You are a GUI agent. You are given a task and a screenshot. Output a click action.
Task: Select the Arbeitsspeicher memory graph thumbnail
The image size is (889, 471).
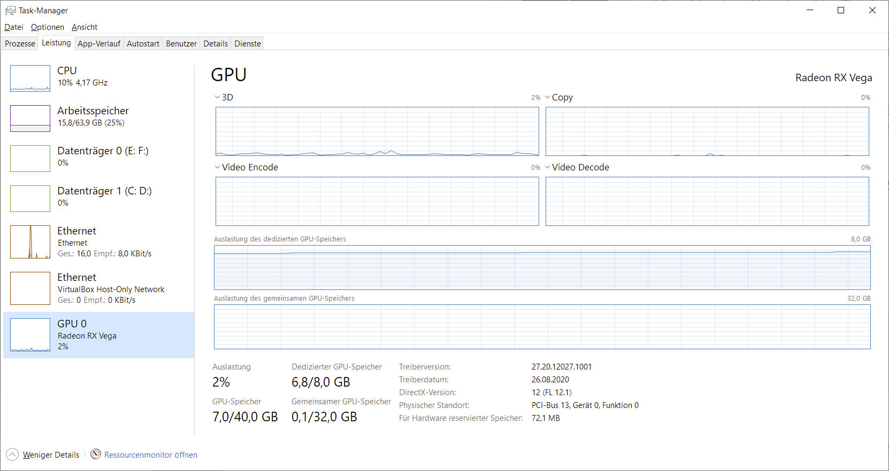pos(30,119)
